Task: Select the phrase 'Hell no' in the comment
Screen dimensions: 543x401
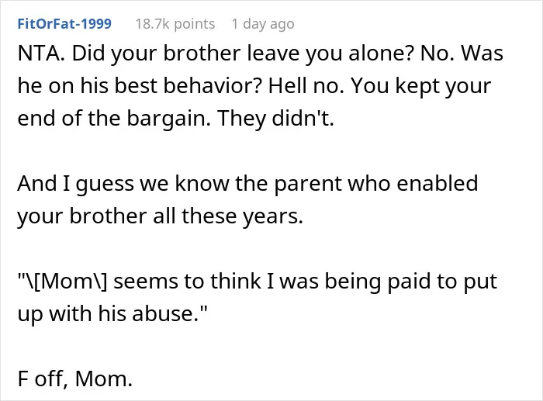Action: (x=305, y=85)
